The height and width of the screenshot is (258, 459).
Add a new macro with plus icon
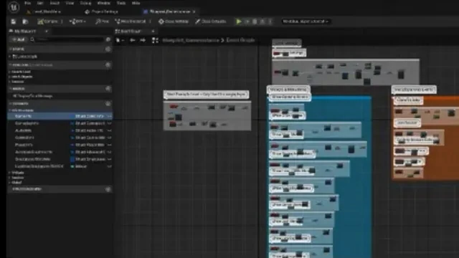(x=108, y=89)
